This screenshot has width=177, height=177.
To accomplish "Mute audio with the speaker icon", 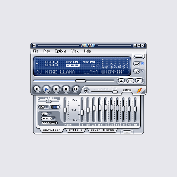I will 87,90.
